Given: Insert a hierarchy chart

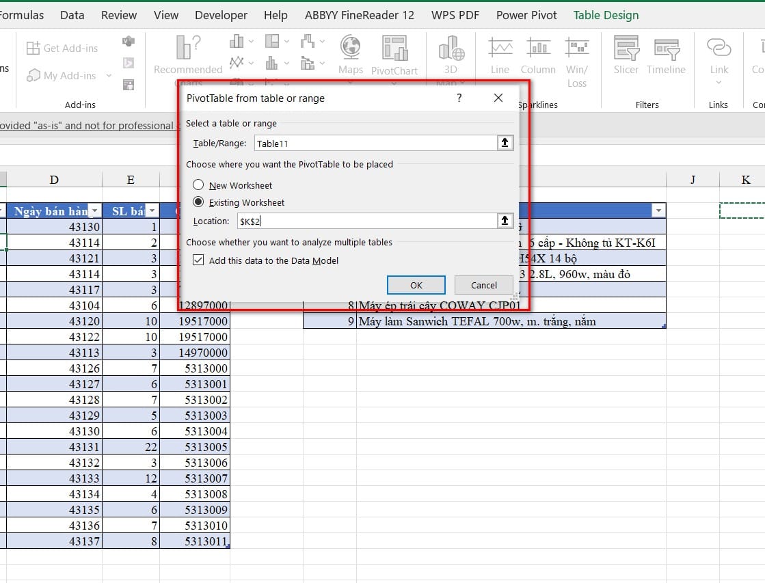Looking at the screenshot, I should pyautogui.click(x=272, y=42).
